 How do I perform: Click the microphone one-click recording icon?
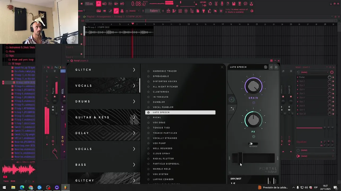pos(222,4)
